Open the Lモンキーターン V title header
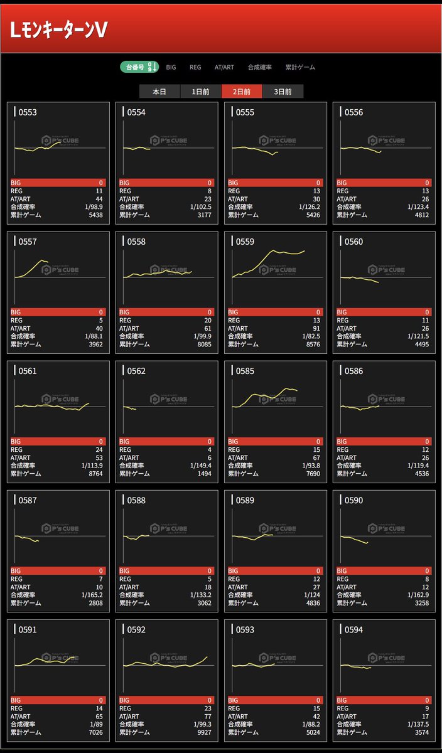Screen dimensions: 442x753 [x=58, y=31]
